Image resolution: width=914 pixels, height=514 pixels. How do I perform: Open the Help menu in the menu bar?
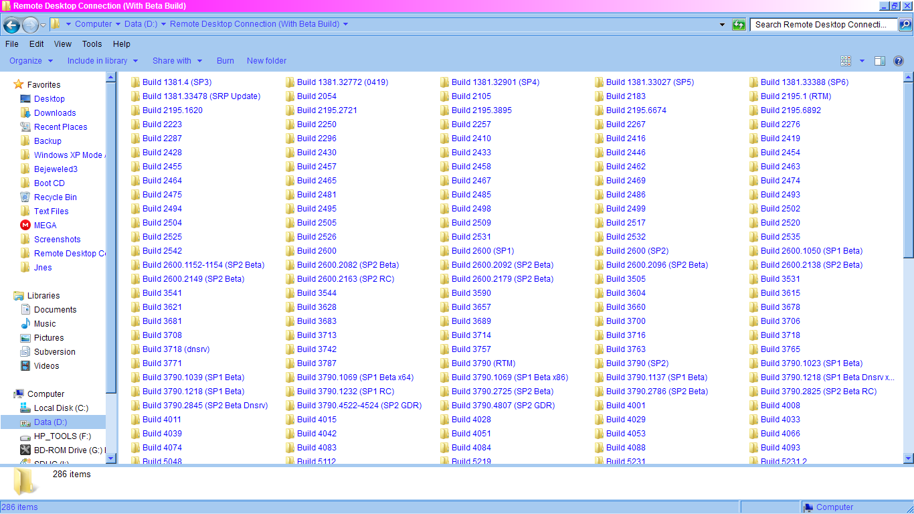(x=122, y=44)
